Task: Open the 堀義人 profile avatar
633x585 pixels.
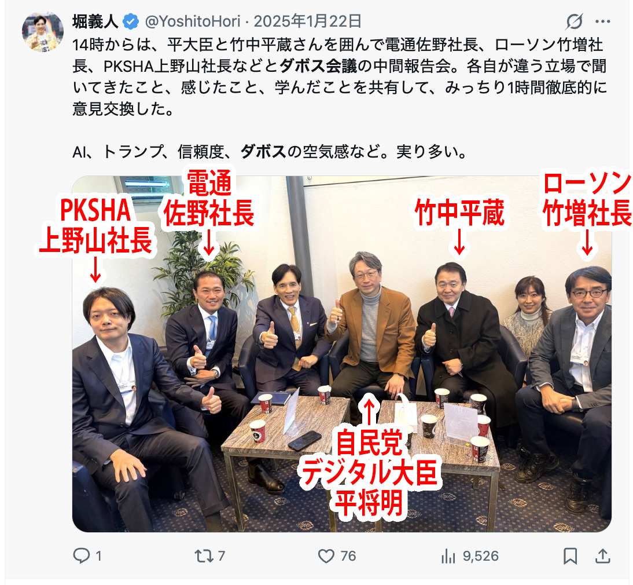Action: click(43, 32)
